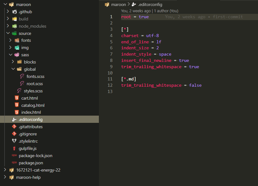Click the GitHub icon of .github folder
The height and width of the screenshot is (186, 258).
coord(14,12)
